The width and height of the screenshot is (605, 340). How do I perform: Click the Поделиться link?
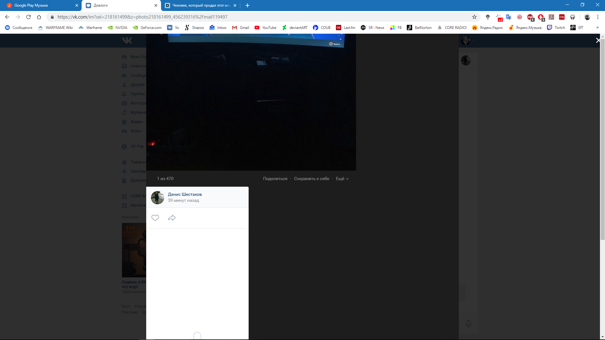275,178
